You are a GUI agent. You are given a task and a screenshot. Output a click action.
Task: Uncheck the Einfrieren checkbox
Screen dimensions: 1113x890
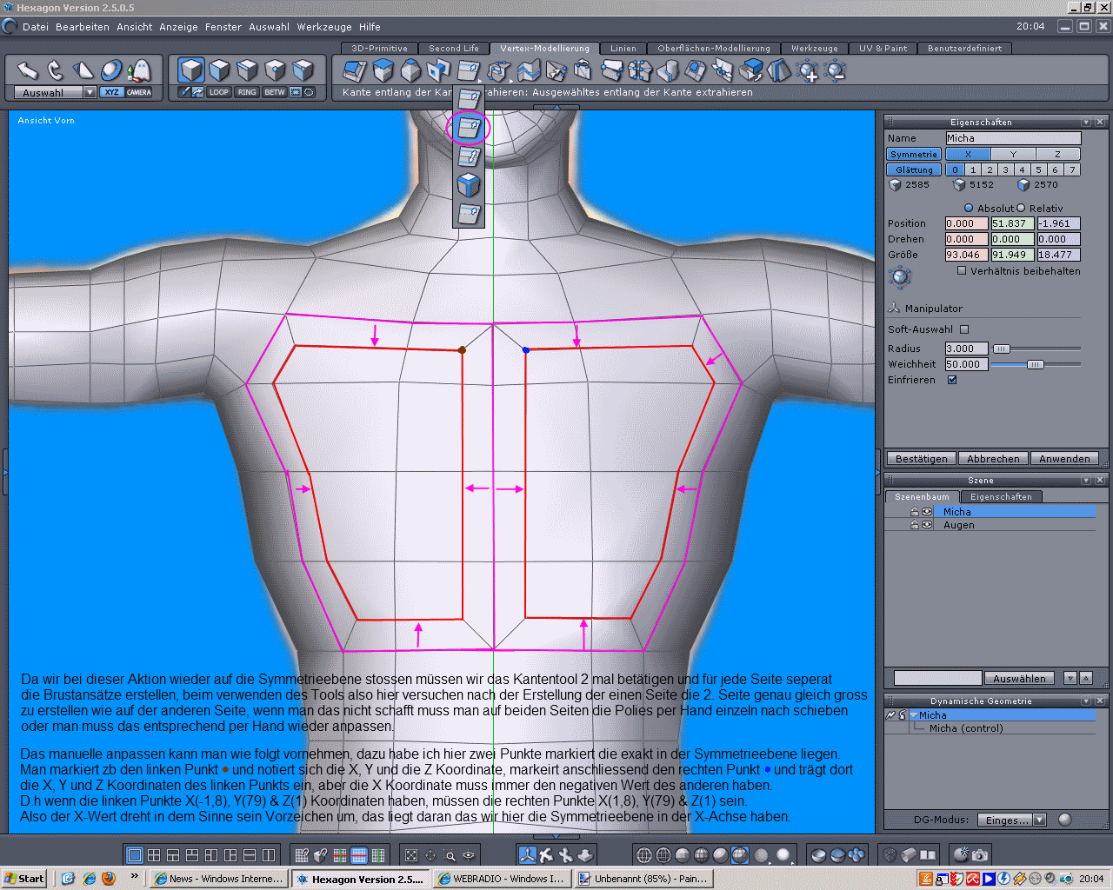[x=952, y=380]
